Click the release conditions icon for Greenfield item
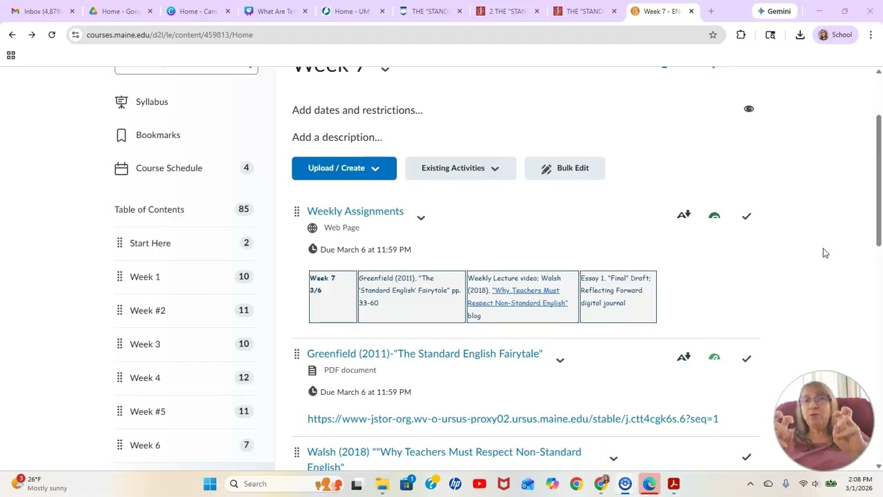The width and height of the screenshot is (883, 497). click(684, 357)
